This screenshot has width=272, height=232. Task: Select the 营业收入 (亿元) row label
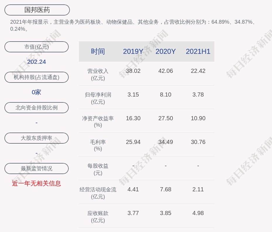point(98,74)
